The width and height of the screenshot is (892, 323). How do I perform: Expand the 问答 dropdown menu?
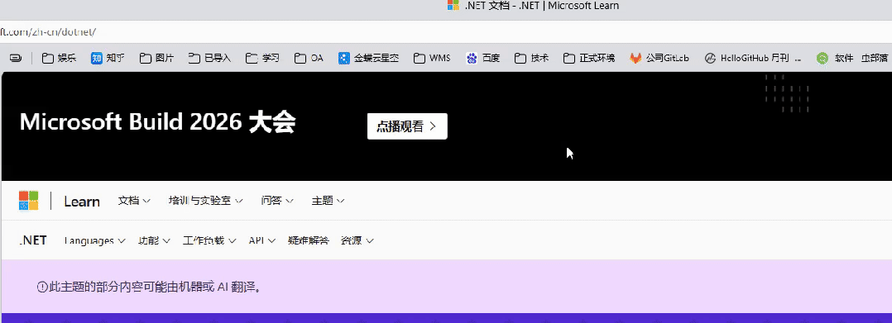click(277, 201)
